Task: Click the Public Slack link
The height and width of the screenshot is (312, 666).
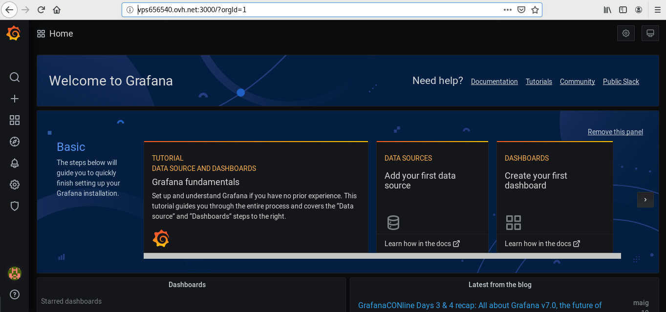Action: (621, 82)
